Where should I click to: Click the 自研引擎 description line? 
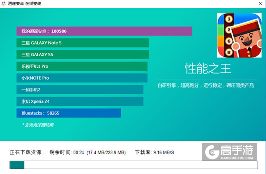tap(206, 85)
